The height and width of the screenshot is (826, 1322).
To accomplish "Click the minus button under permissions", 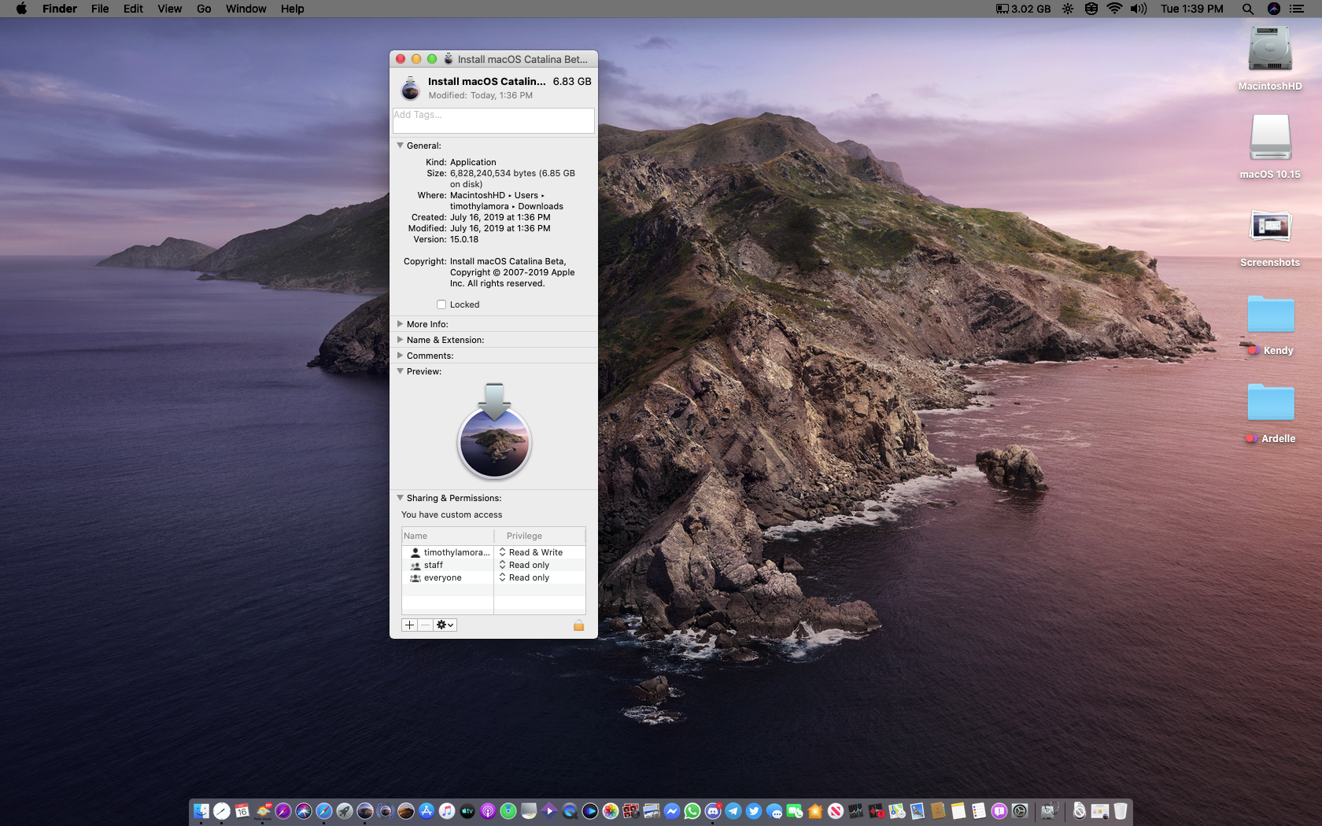I will 425,625.
